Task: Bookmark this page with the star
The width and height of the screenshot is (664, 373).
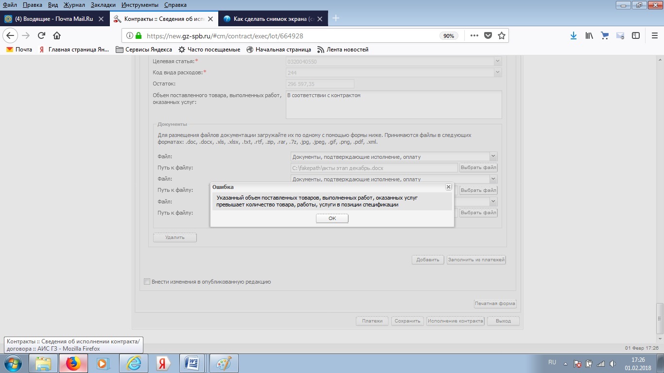Action: point(502,35)
